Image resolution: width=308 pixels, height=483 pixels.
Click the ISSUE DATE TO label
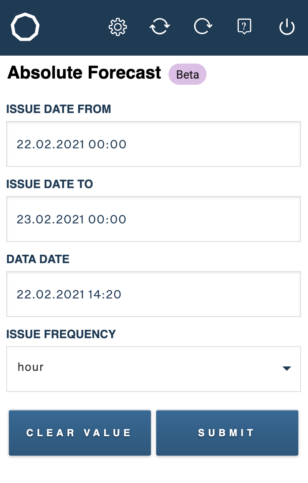point(49,184)
